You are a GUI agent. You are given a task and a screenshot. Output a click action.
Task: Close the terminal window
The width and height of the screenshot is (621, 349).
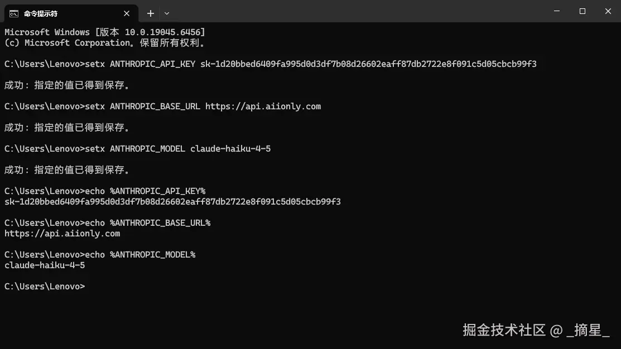[608, 11]
